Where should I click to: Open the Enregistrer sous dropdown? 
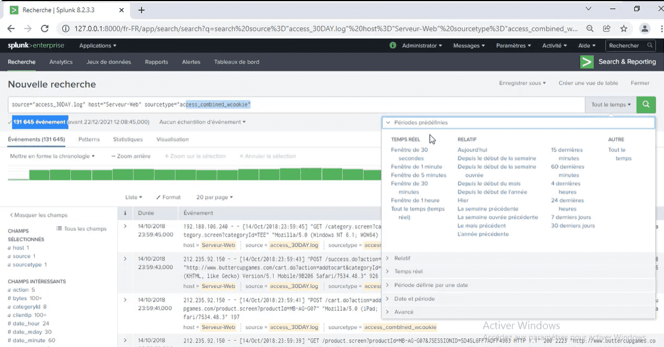click(x=522, y=84)
